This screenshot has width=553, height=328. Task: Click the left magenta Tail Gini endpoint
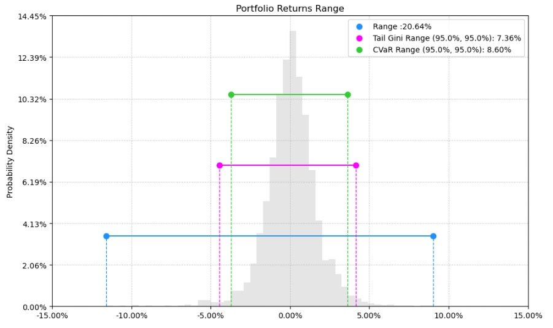tap(219, 165)
